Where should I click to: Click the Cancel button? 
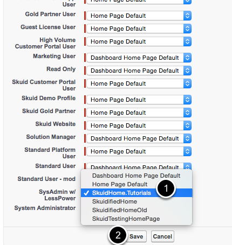[x=162, y=236]
